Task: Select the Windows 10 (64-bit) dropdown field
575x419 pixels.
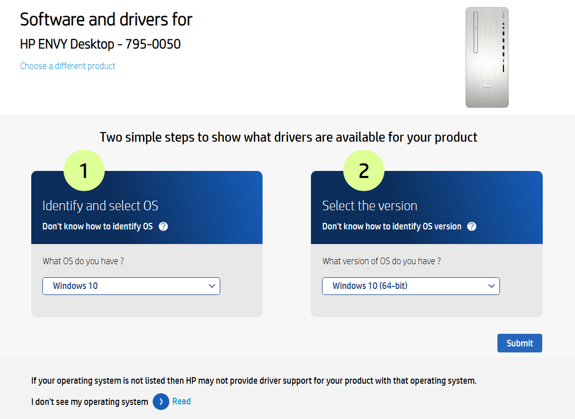Action: click(383, 286)
